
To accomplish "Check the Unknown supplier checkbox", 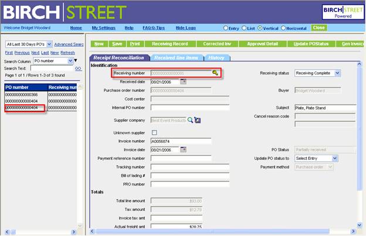I will [154, 132].
